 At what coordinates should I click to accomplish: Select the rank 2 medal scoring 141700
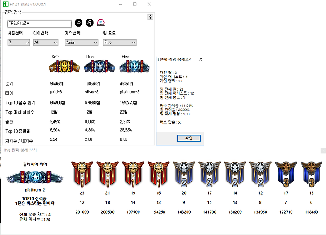click(209, 174)
